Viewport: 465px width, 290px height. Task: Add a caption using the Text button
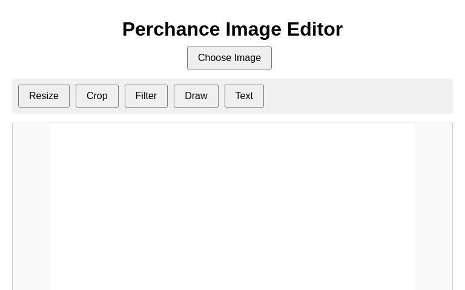(x=244, y=96)
